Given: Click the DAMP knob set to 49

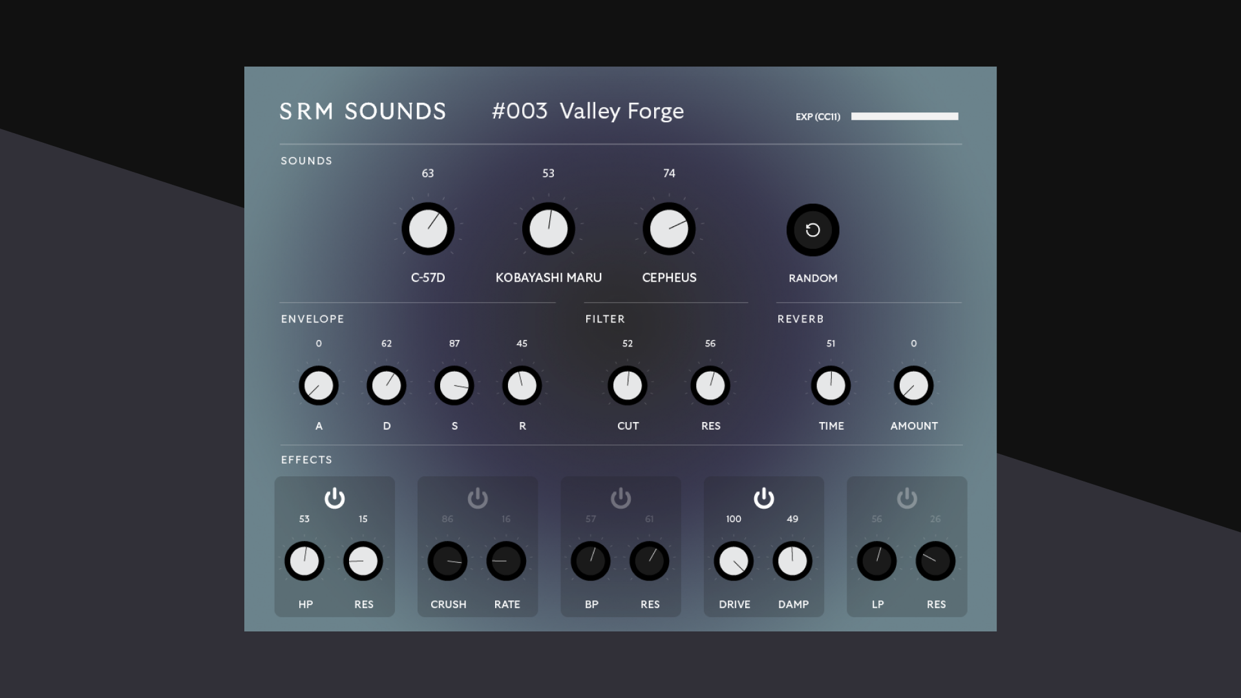Looking at the screenshot, I should [792, 561].
